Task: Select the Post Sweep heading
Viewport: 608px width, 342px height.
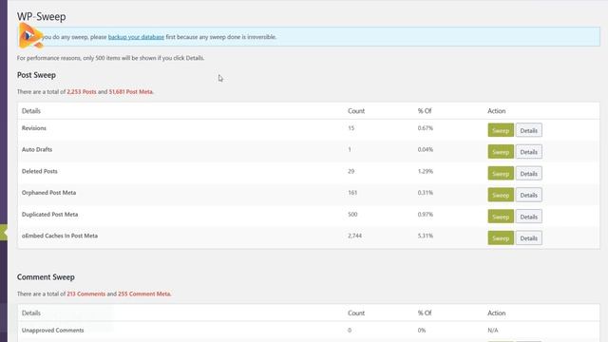Action: point(36,75)
